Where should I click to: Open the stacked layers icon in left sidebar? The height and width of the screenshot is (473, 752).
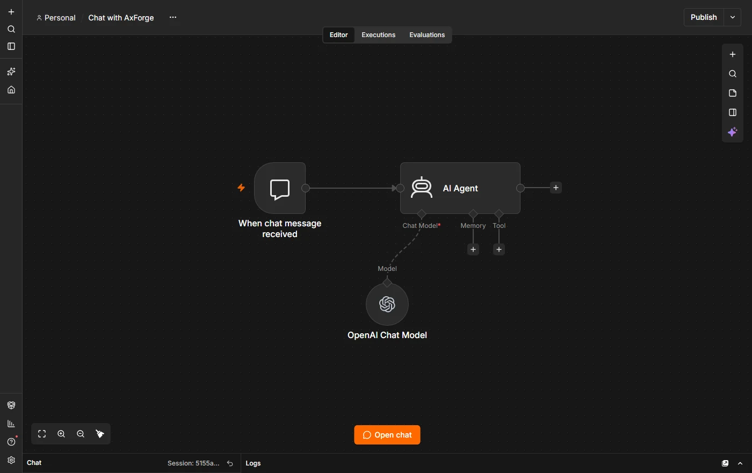click(x=11, y=405)
